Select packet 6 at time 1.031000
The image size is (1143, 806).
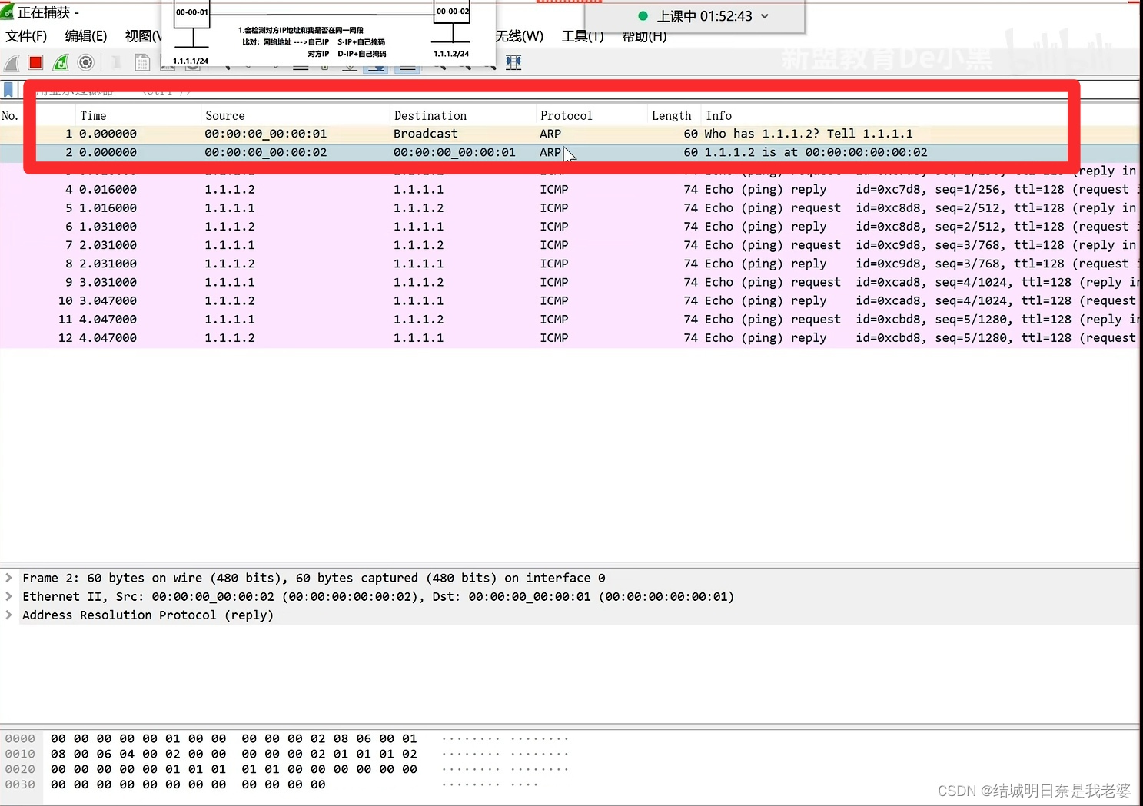(570, 226)
